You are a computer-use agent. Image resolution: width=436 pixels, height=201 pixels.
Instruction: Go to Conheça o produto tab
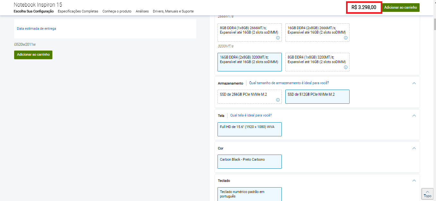[x=117, y=11]
